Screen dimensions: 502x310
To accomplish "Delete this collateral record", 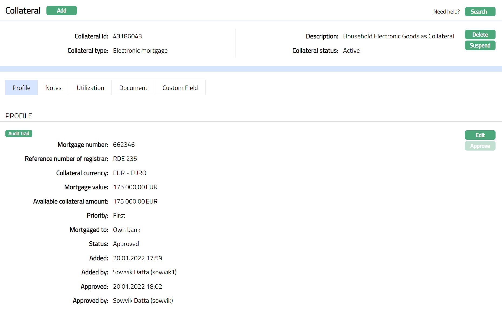I will click(480, 35).
